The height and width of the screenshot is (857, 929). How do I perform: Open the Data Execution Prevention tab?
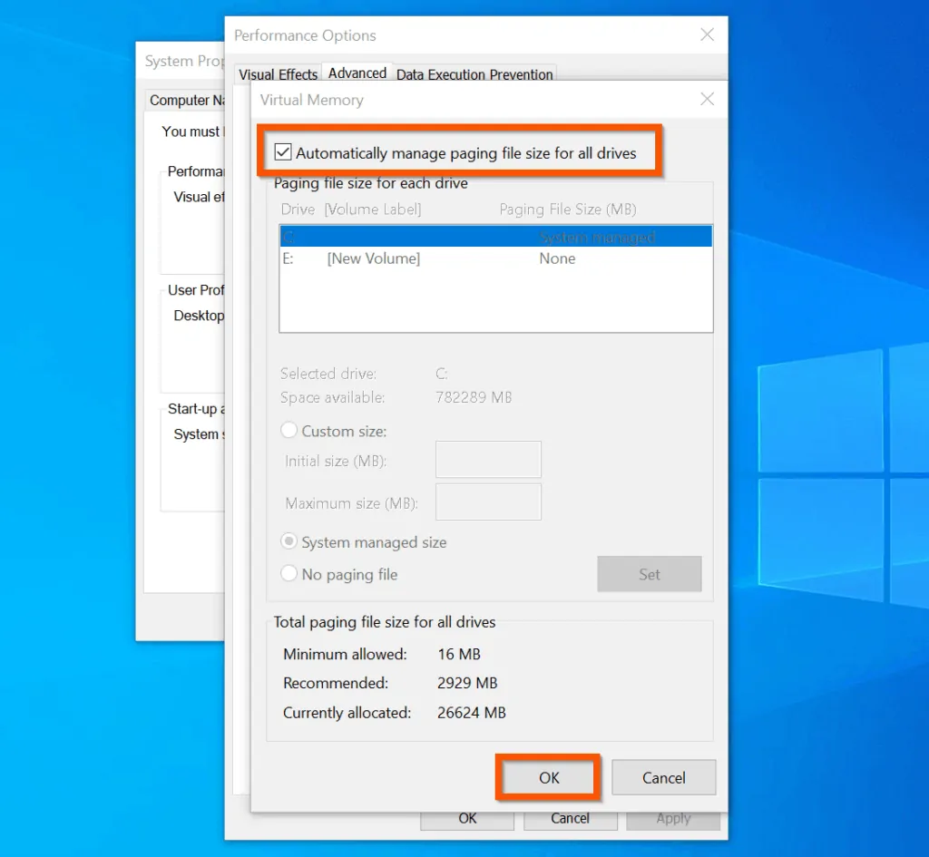[474, 74]
